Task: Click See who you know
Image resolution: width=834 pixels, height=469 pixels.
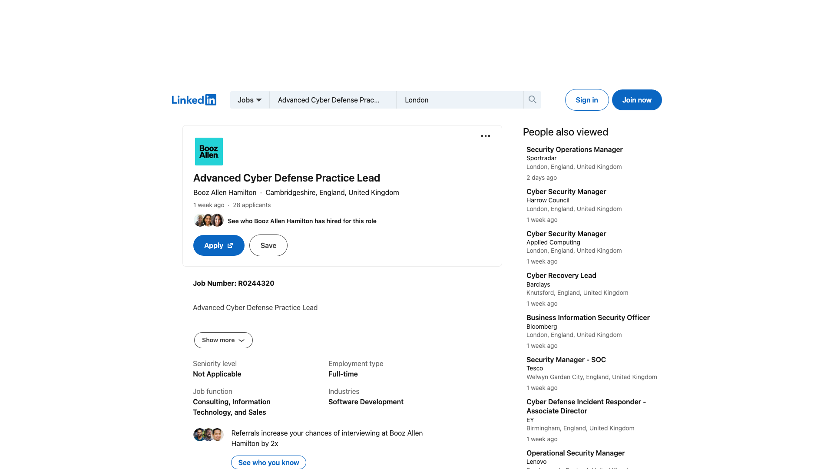Action: click(268, 462)
